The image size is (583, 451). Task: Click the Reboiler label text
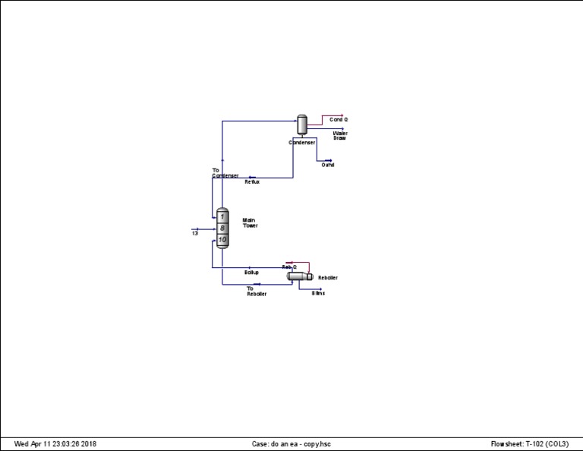coord(328,278)
